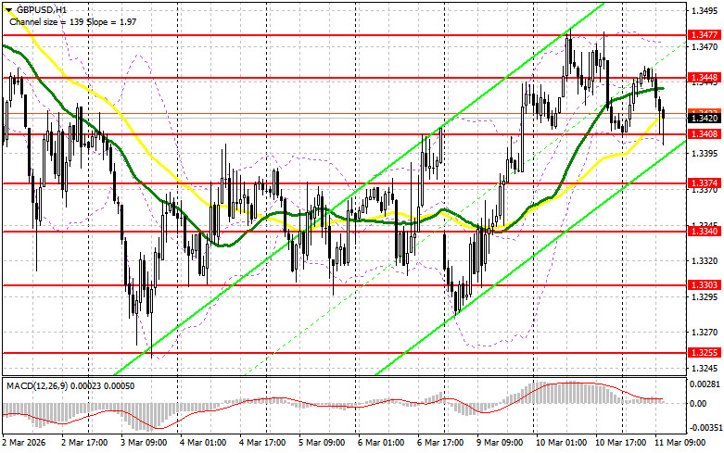This screenshot has width=724, height=453.
Task: Click the black 1.3420 current price tag
Action: pyautogui.click(x=704, y=119)
